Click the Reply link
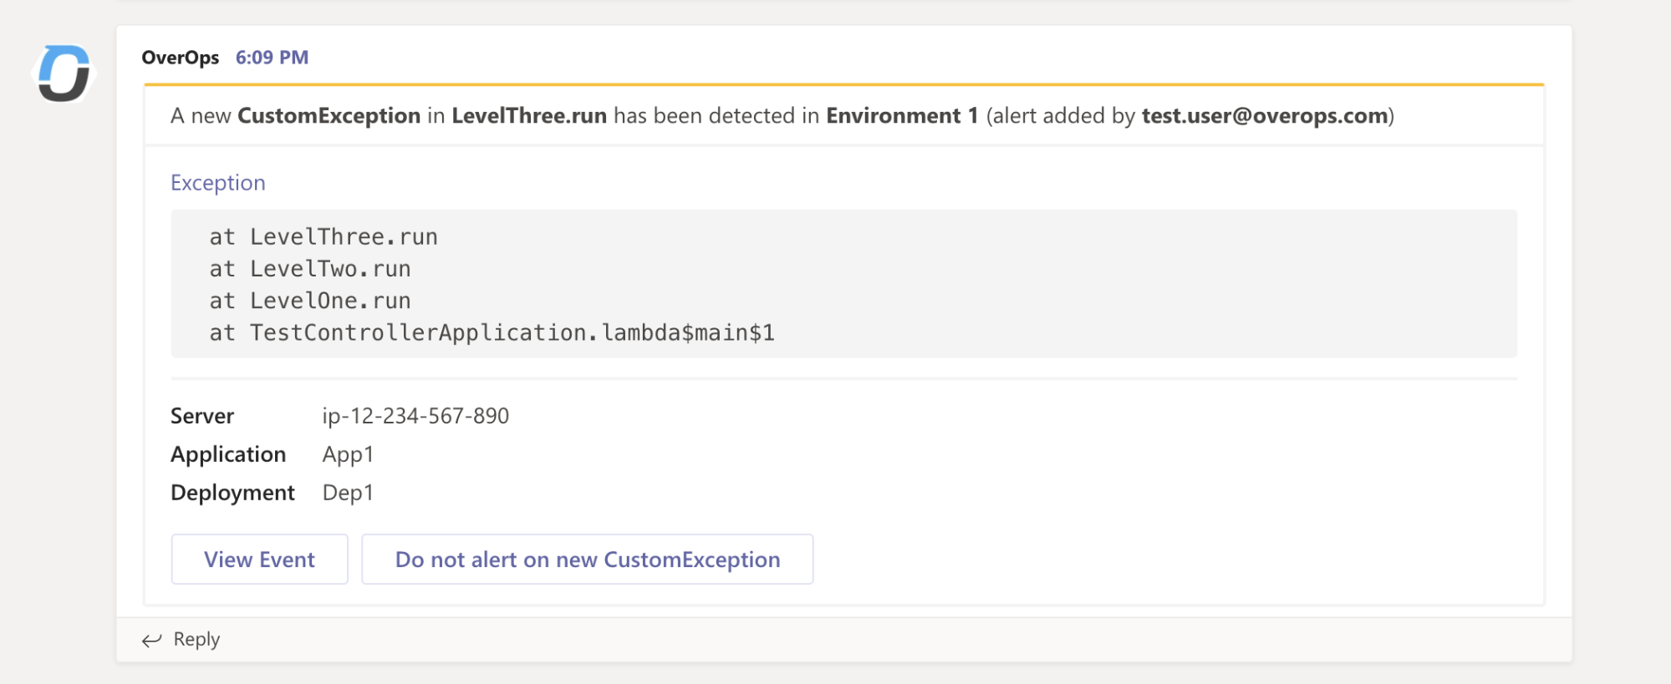The image size is (1671, 684). tap(196, 640)
